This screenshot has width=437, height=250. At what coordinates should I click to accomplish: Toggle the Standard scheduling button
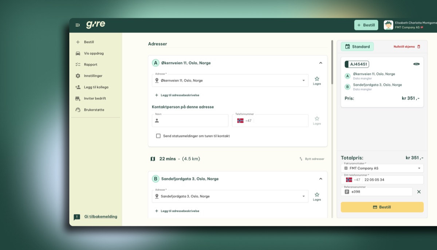pyautogui.click(x=357, y=47)
